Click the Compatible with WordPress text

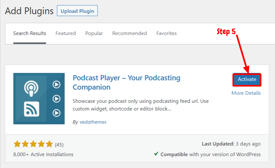[211, 155]
